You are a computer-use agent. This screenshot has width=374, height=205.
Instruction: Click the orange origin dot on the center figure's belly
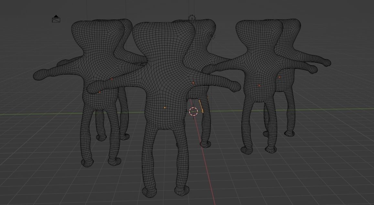tap(165, 108)
